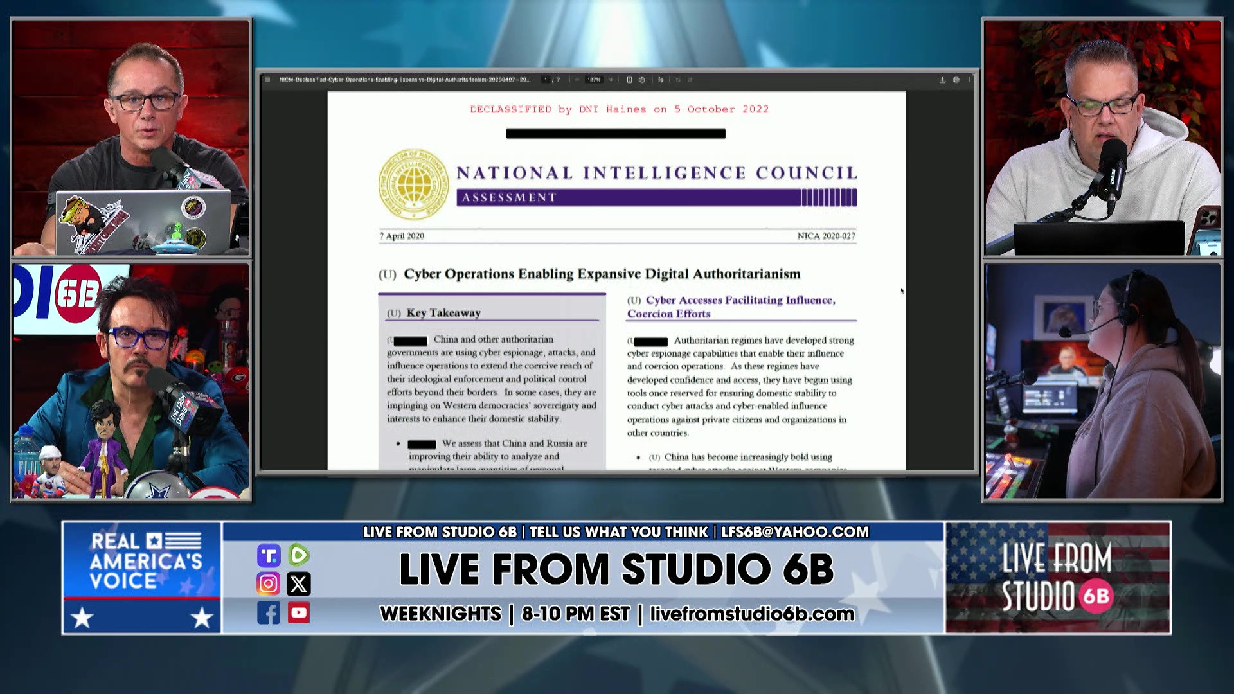Print the PDF document
This screenshot has height=694, width=1234.
(956, 79)
